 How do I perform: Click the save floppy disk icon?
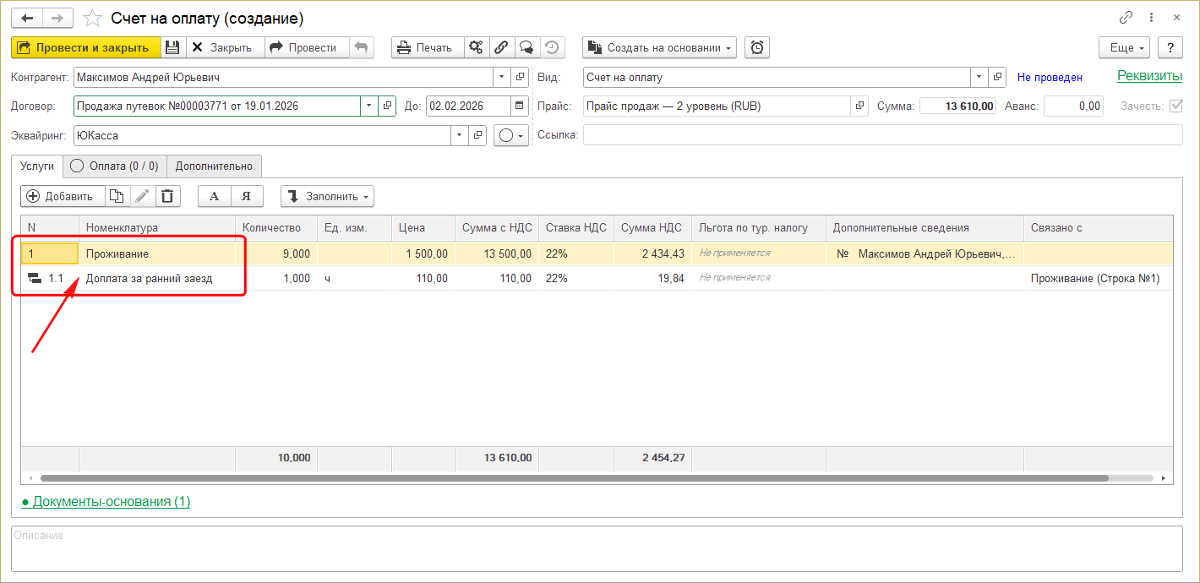click(172, 48)
